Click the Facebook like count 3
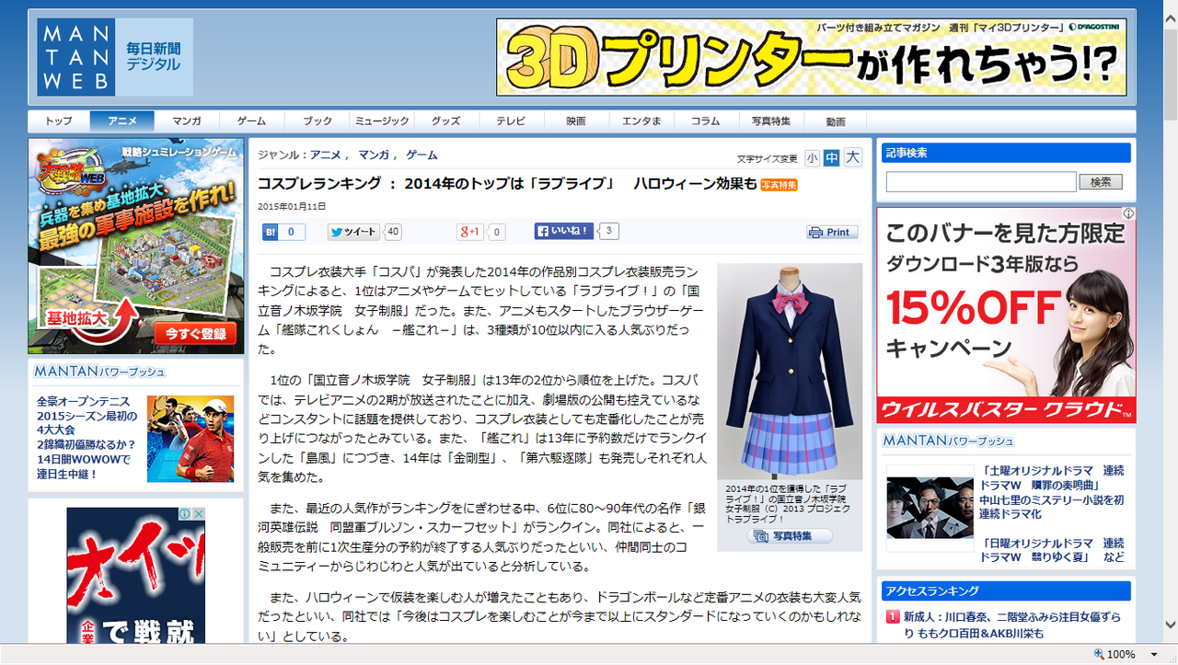1178x665 pixels. click(x=608, y=231)
